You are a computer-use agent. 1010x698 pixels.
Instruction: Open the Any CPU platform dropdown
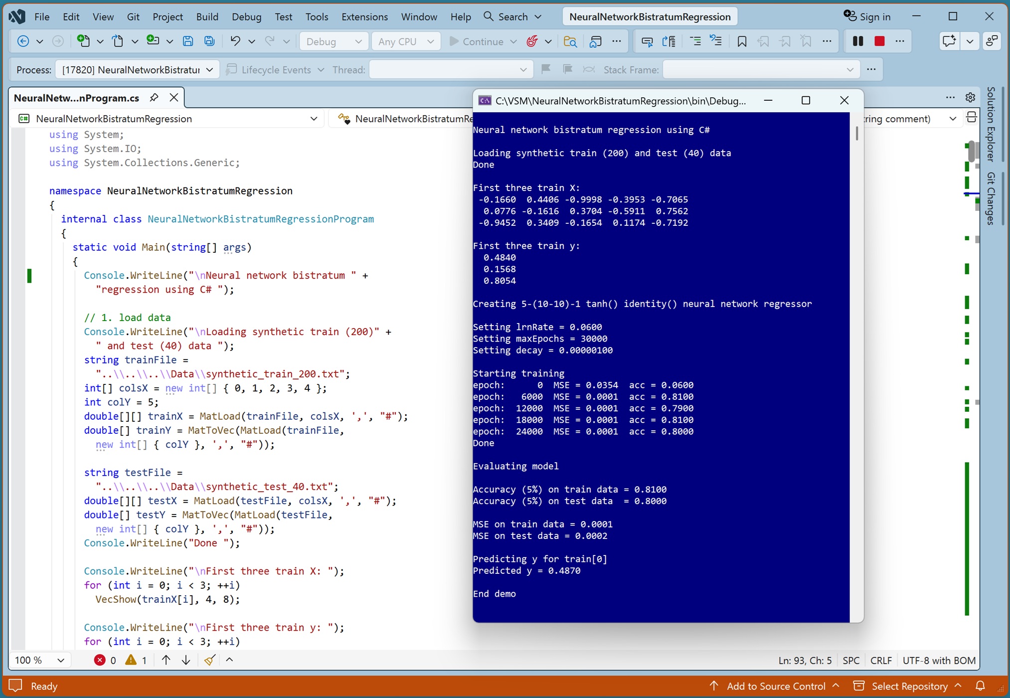pyautogui.click(x=406, y=41)
